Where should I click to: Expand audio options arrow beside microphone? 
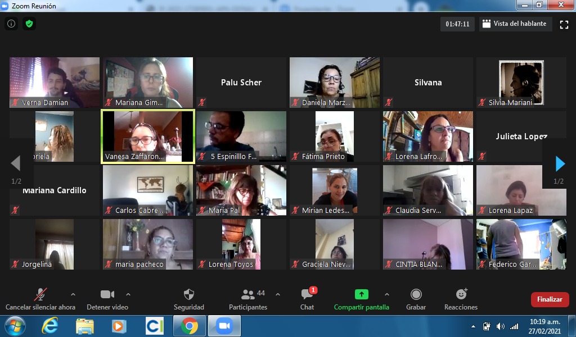[x=73, y=294]
